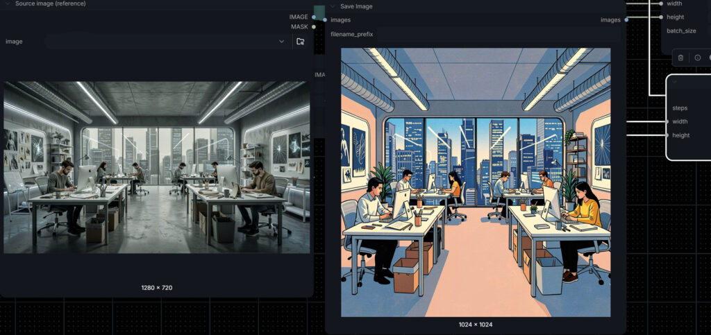Click the 'IMAGE' output label
This screenshot has width=711, height=335.
(x=299, y=17)
